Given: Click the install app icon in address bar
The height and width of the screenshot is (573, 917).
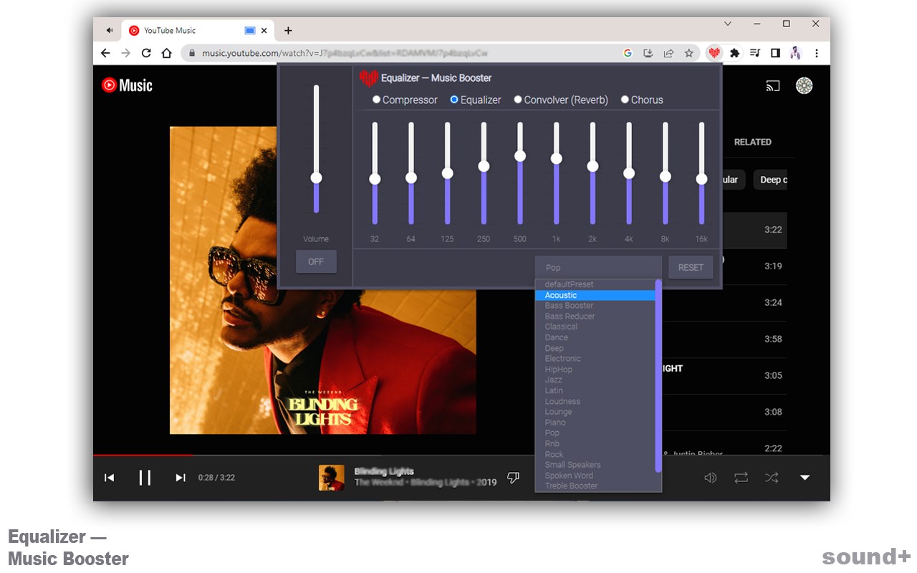Looking at the screenshot, I should click(648, 53).
